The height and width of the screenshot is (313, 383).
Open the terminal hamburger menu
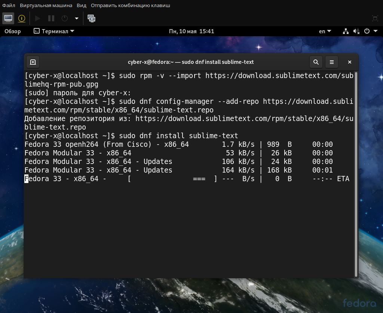click(x=331, y=62)
